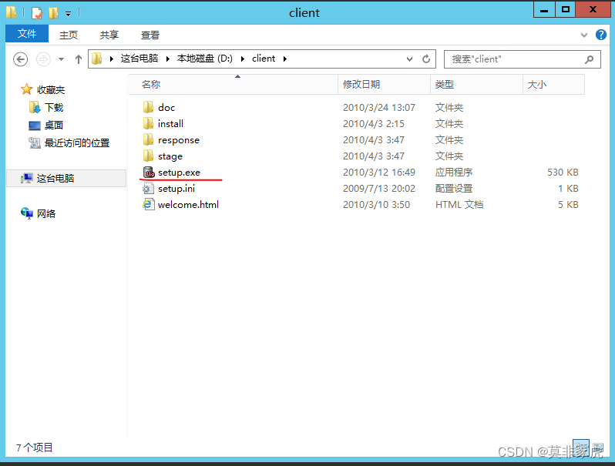Open the View ribbon tab
This screenshot has width=615, height=466.
tap(150, 35)
